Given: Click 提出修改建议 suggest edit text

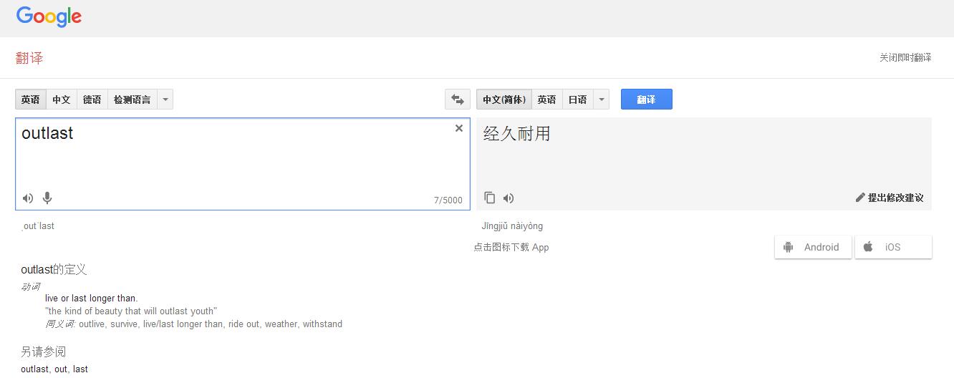Looking at the screenshot, I should pyautogui.click(x=895, y=198).
